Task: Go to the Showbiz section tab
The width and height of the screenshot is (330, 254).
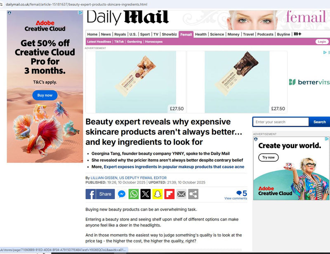Action: 169,34
